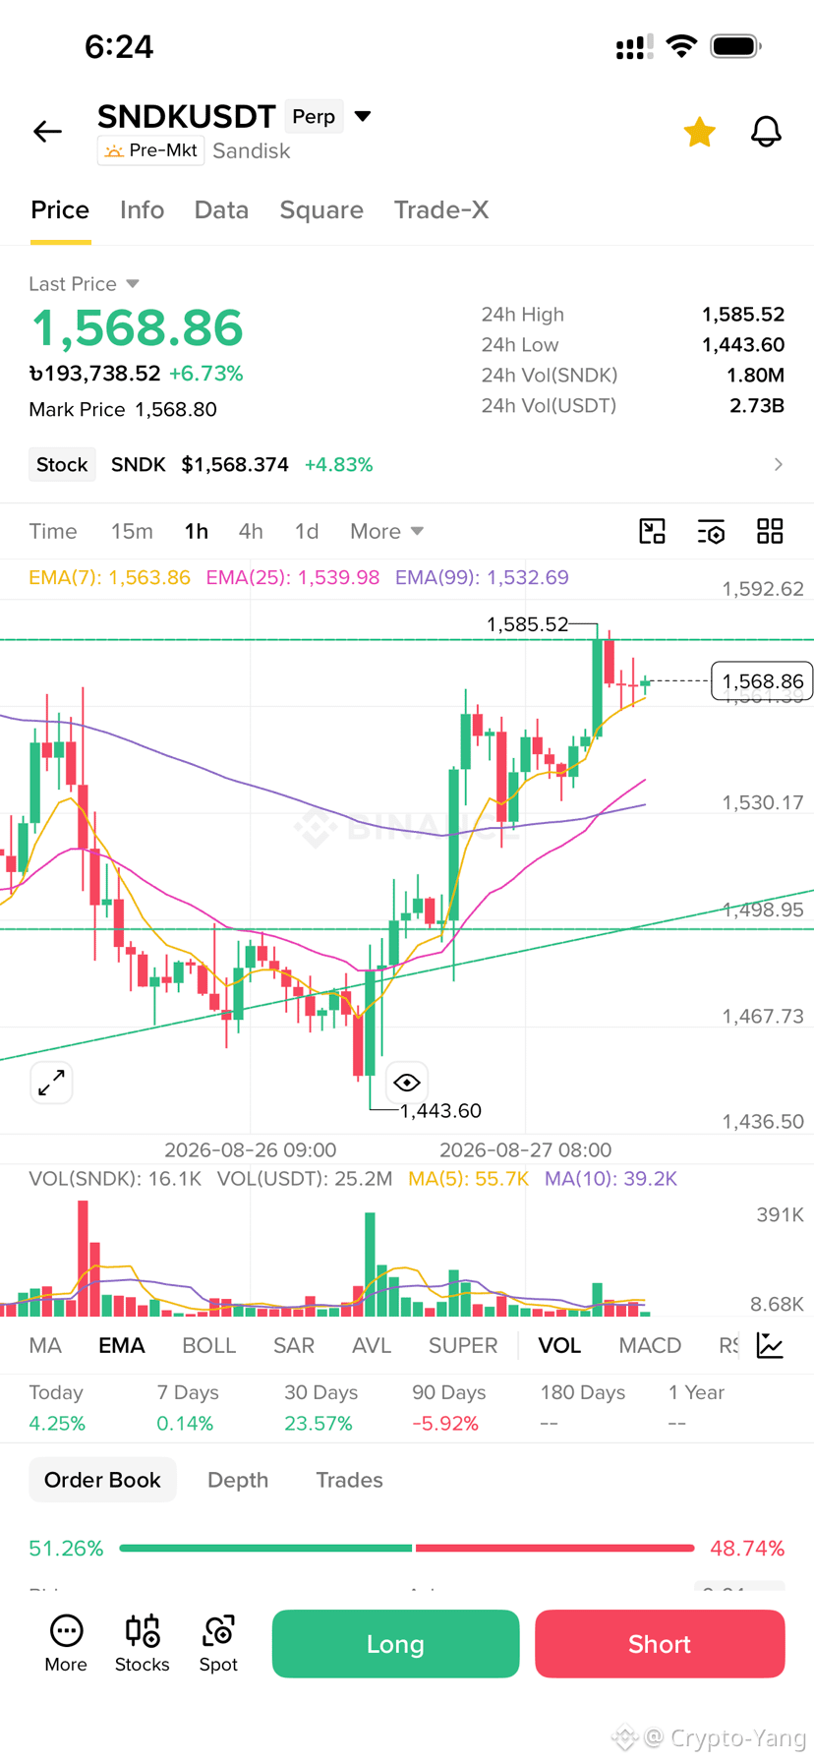Screen dimensions: 814x1762
Task: Select the 4h interval
Action: click(251, 531)
